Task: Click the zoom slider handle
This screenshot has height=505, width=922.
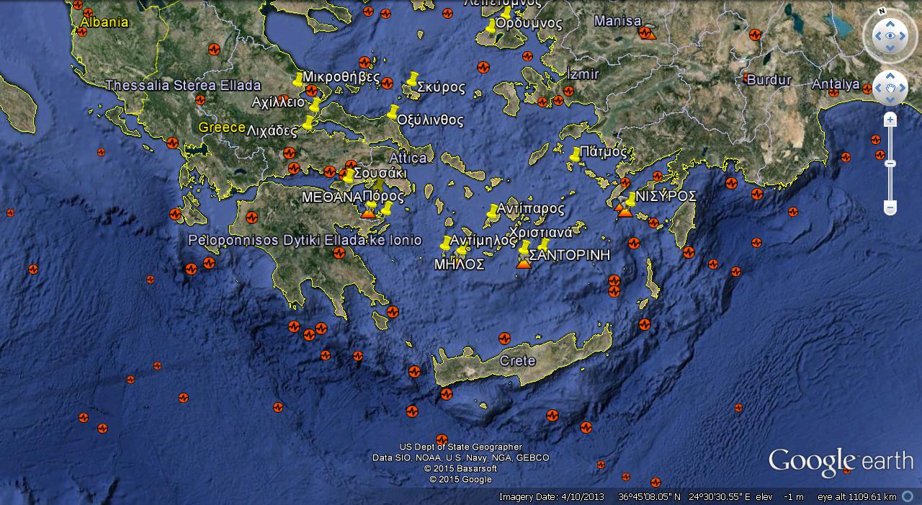Action: (890, 164)
